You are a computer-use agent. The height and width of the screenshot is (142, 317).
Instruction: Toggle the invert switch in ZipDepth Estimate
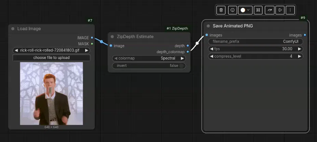click(181, 66)
